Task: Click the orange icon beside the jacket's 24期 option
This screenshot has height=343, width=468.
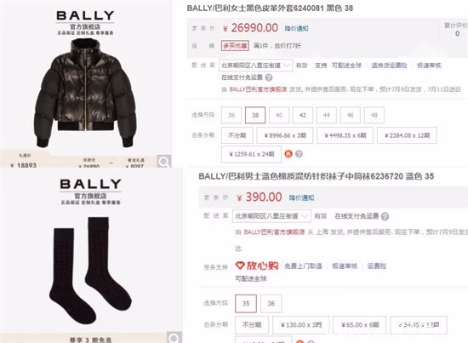Action: 288,154
